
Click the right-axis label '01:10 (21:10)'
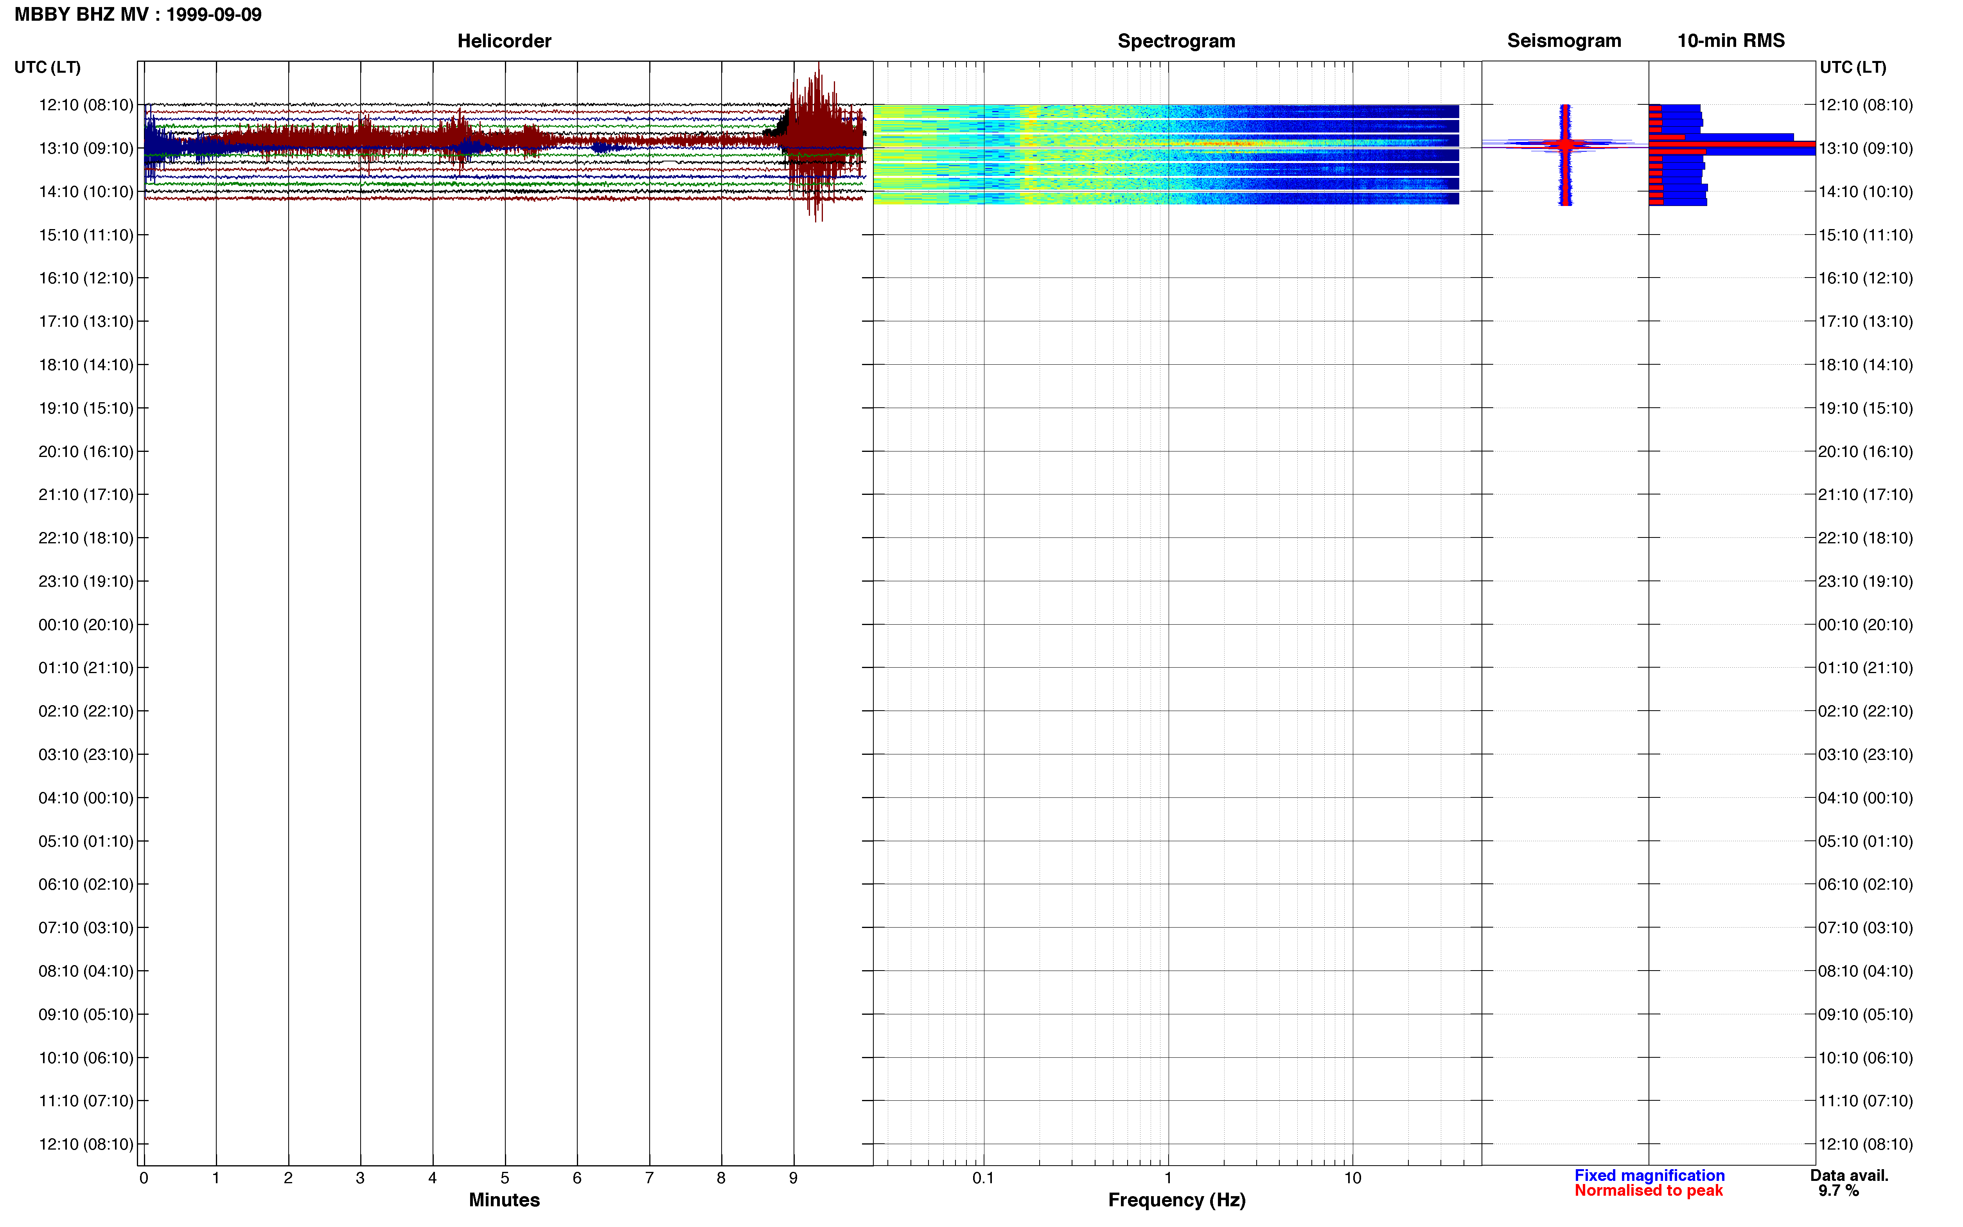point(1866,668)
